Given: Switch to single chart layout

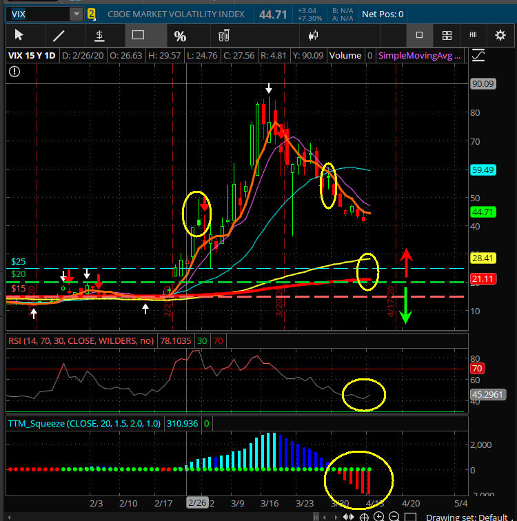Looking at the screenshot, I should click(419, 35).
